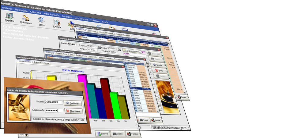Screen dimensions: 294x138
Task: Switch to Datos de la Venta tab
Action: [42, 62]
